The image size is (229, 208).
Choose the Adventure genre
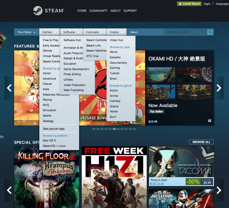[49, 79]
